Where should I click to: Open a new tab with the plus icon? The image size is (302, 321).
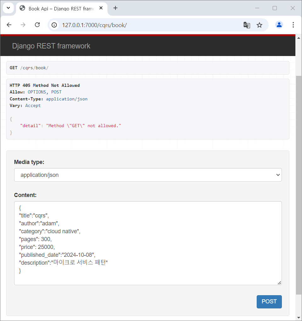point(115,8)
